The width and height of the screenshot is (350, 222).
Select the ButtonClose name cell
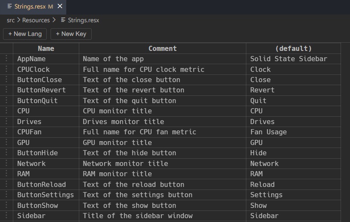click(46, 80)
